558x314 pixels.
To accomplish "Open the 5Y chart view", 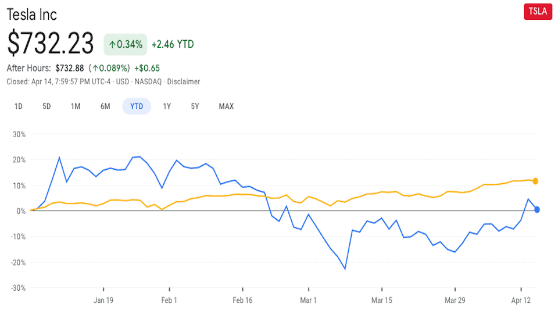I will coord(195,106).
